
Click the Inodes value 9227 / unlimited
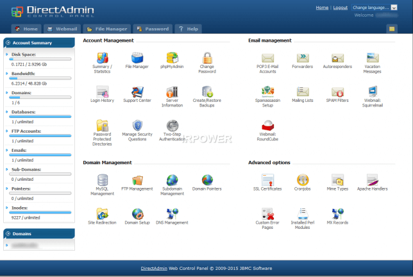click(26, 217)
